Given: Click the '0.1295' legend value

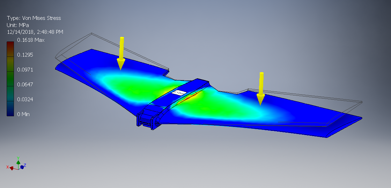Looking at the screenshot, I should point(25,55).
